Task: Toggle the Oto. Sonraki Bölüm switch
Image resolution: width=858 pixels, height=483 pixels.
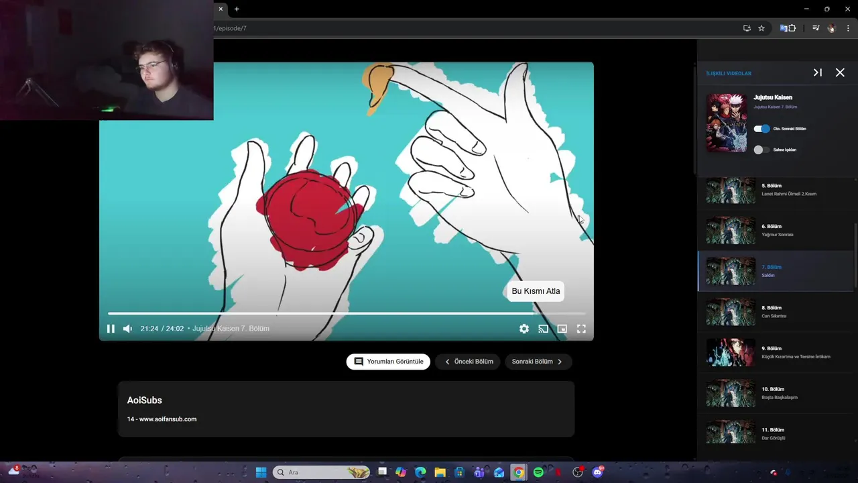Action: coord(761,129)
